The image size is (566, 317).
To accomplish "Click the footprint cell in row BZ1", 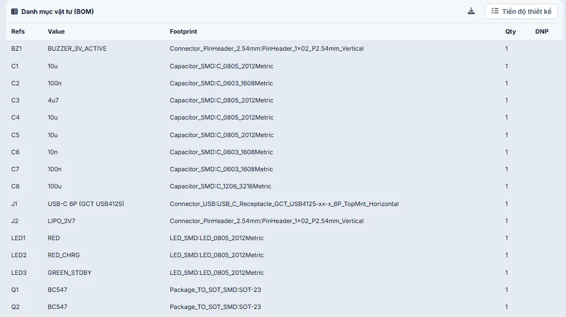I will point(266,49).
